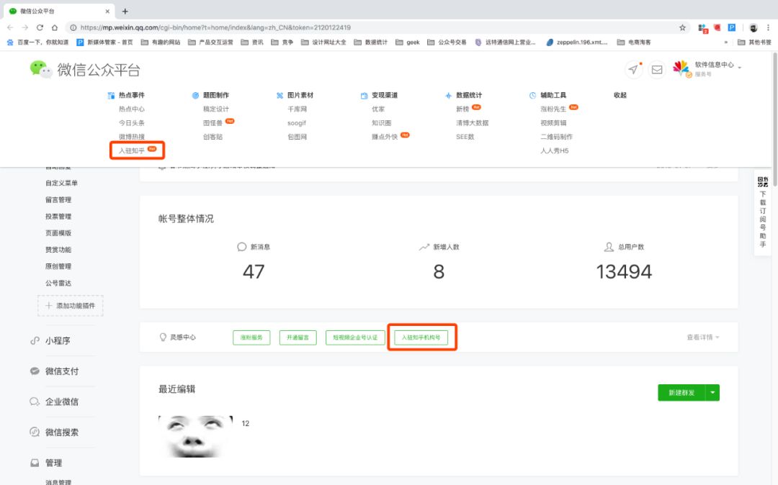Click 添加功能插件 in the sidebar

pyautogui.click(x=71, y=306)
